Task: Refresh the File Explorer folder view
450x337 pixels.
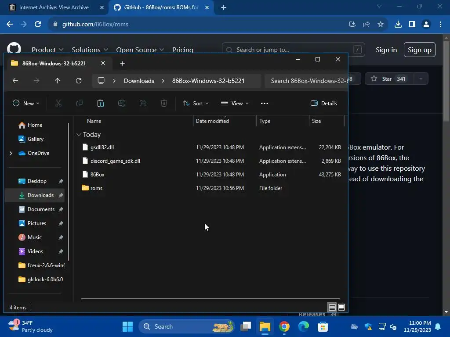Action: 79,81
